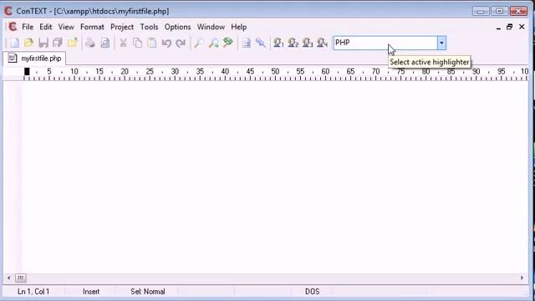Minimize the ConTEXT application window
Viewport: 535px width, 301px height.
(481, 11)
